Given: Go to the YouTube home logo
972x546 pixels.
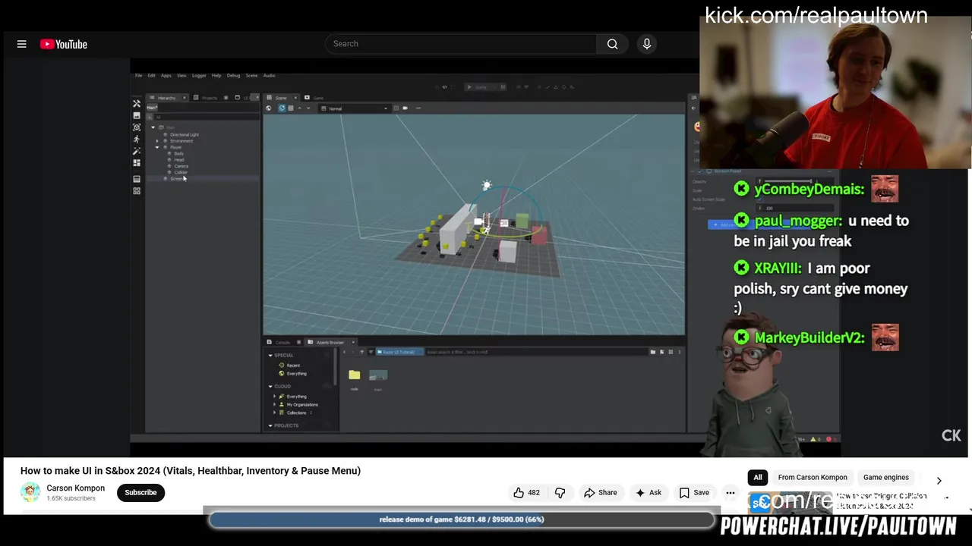Looking at the screenshot, I should (x=64, y=44).
